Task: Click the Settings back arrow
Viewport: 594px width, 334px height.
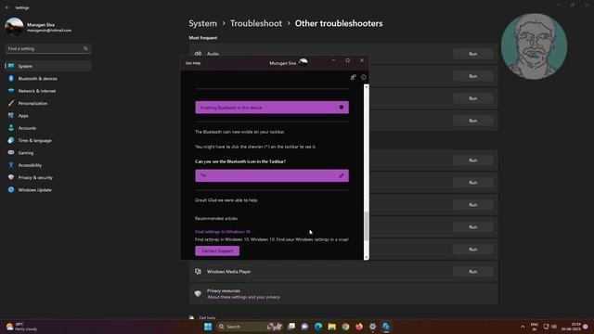Action: pyautogui.click(x=7, y=7)
